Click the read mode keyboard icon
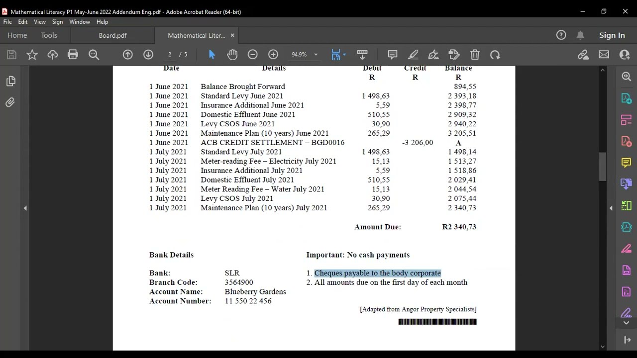The height and width of the screenshot is (358, 637). point(362,55)
